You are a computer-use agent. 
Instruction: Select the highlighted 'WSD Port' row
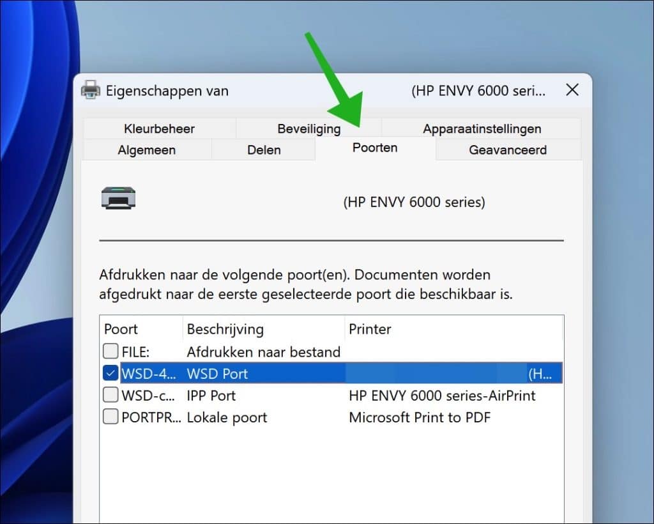pyautogui.click(x=341, y=373)
